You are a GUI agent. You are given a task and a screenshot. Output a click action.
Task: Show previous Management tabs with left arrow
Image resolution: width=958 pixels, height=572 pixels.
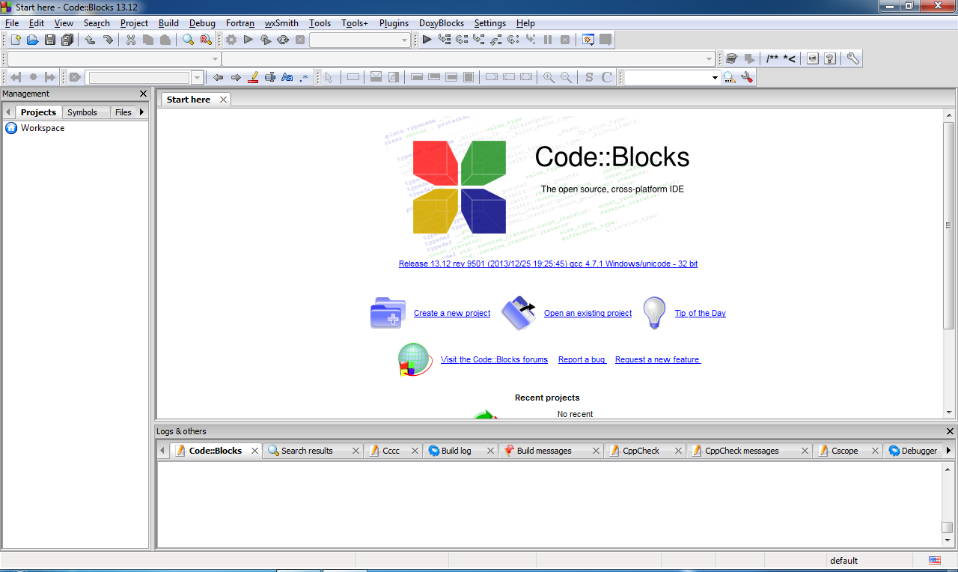point(8,112)
